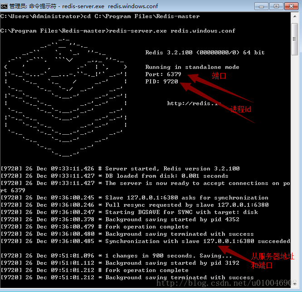Click '1 changes in 900 seconds. Saving...' line
This screenshot has width=302, height=292.
coord(116,256)
